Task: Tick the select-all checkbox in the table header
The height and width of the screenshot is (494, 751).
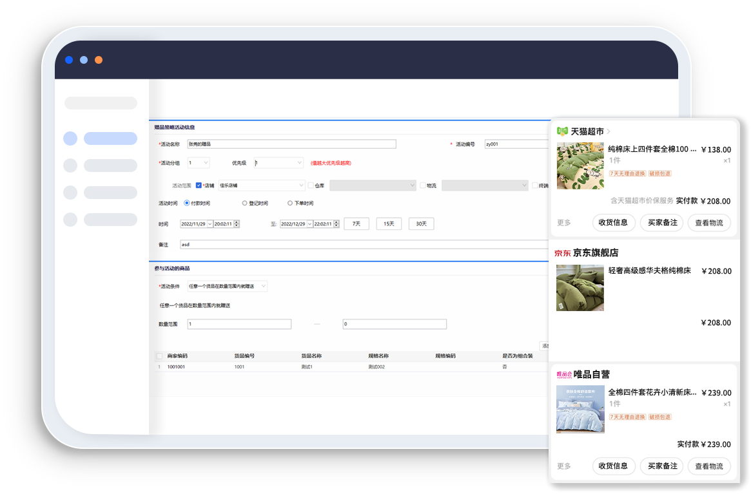Action: pyautogui.click(x=159, y=356)
